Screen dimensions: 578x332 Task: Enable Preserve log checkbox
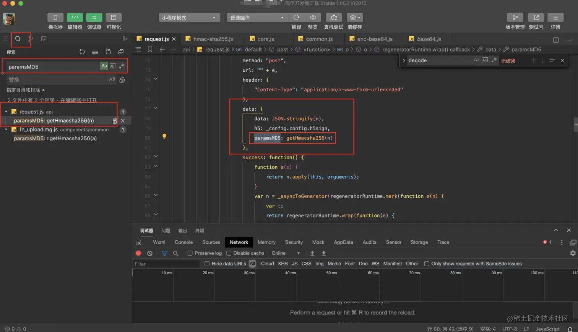[x=190, y=253]
